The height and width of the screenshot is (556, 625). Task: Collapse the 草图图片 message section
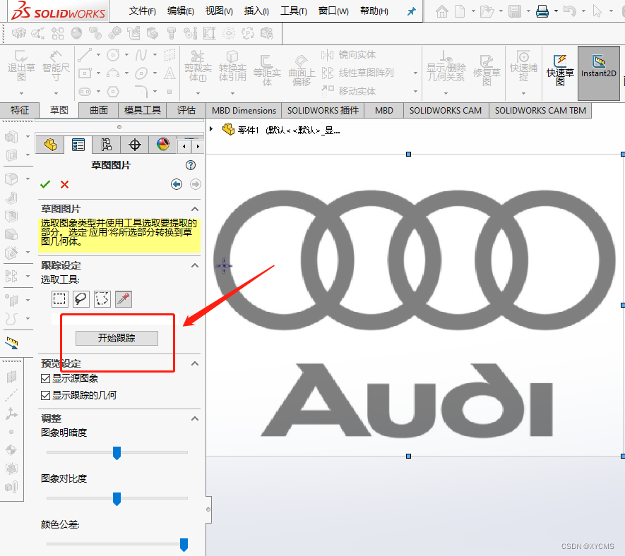[x=195, y=209]
